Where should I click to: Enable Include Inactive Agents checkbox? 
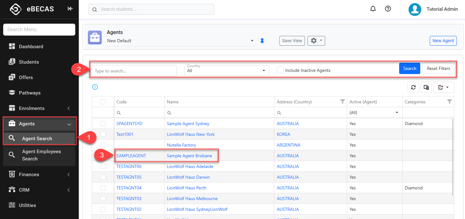coord(280,70)
